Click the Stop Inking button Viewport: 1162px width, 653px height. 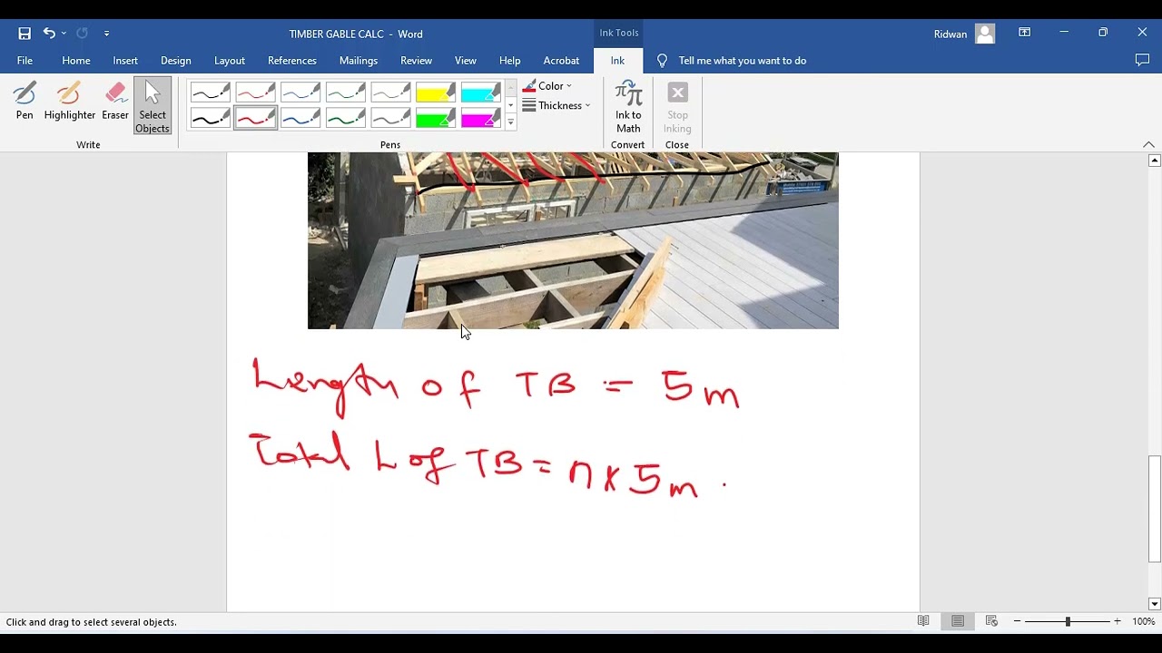(x=677, y=107)
